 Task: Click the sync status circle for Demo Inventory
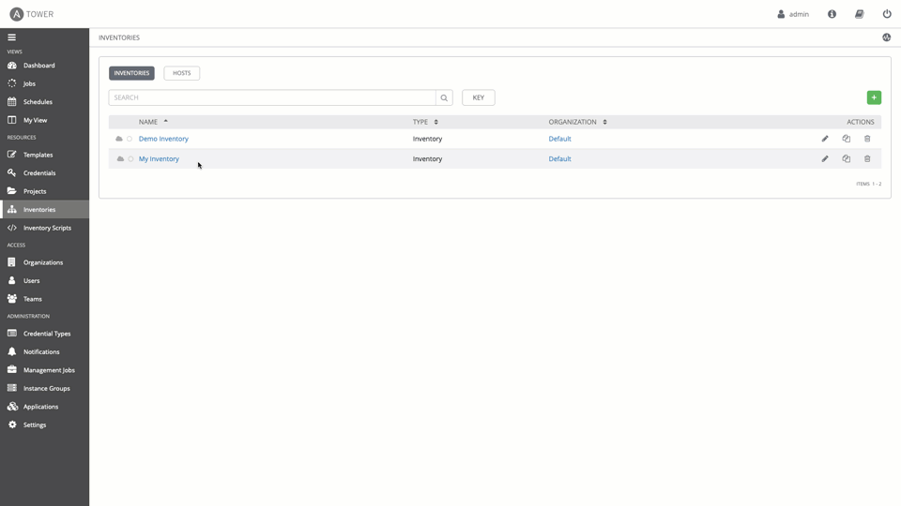pyautogui.click(x=130, y=139)
